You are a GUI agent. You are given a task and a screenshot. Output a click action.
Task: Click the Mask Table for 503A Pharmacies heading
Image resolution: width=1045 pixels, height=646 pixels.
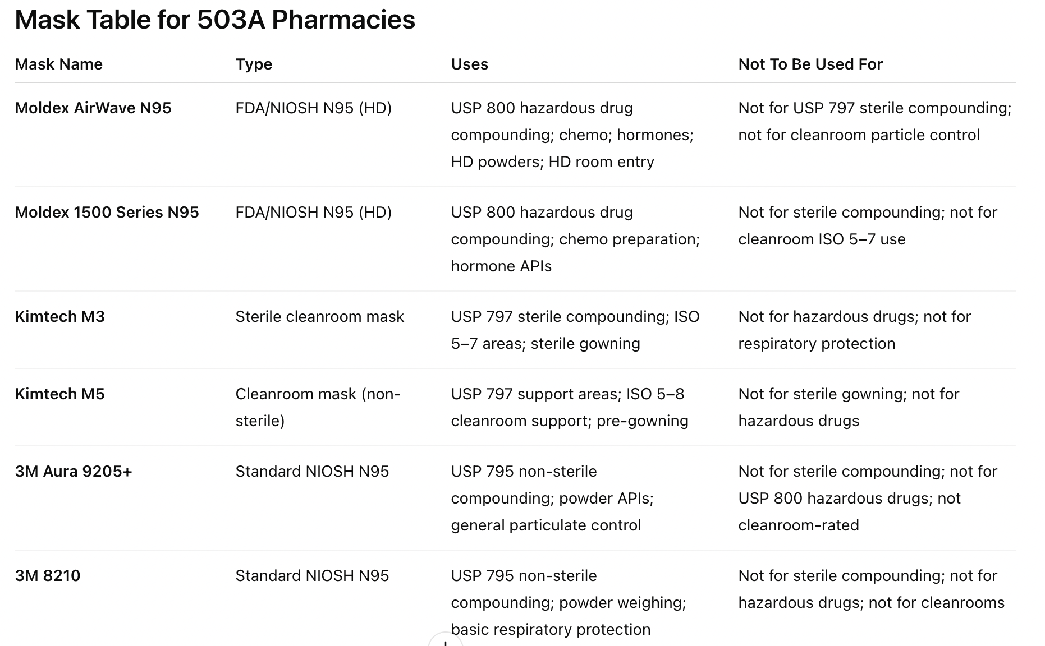pos(215,20)
